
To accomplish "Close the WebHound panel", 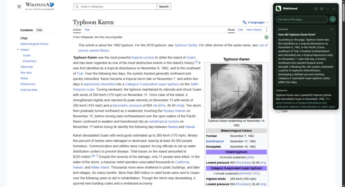I will click(x=333, y=9).
